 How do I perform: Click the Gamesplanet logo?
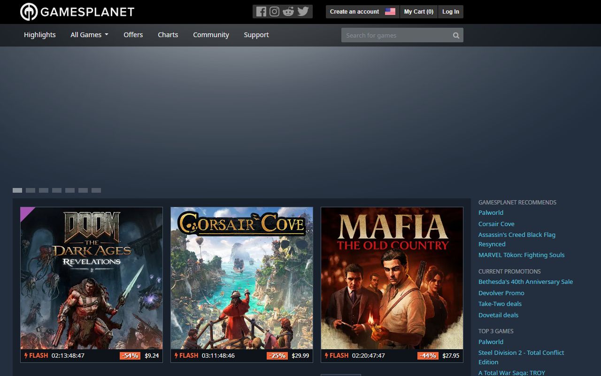coord(77,12)
